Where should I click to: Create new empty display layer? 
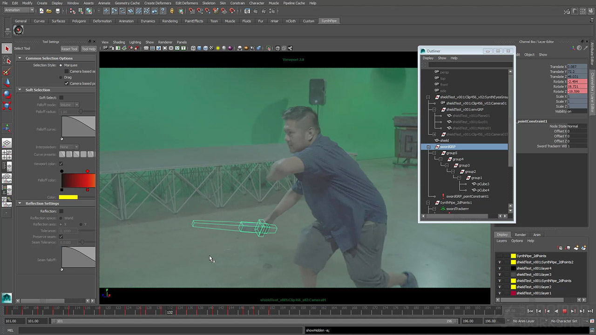[x=576, y=248]
